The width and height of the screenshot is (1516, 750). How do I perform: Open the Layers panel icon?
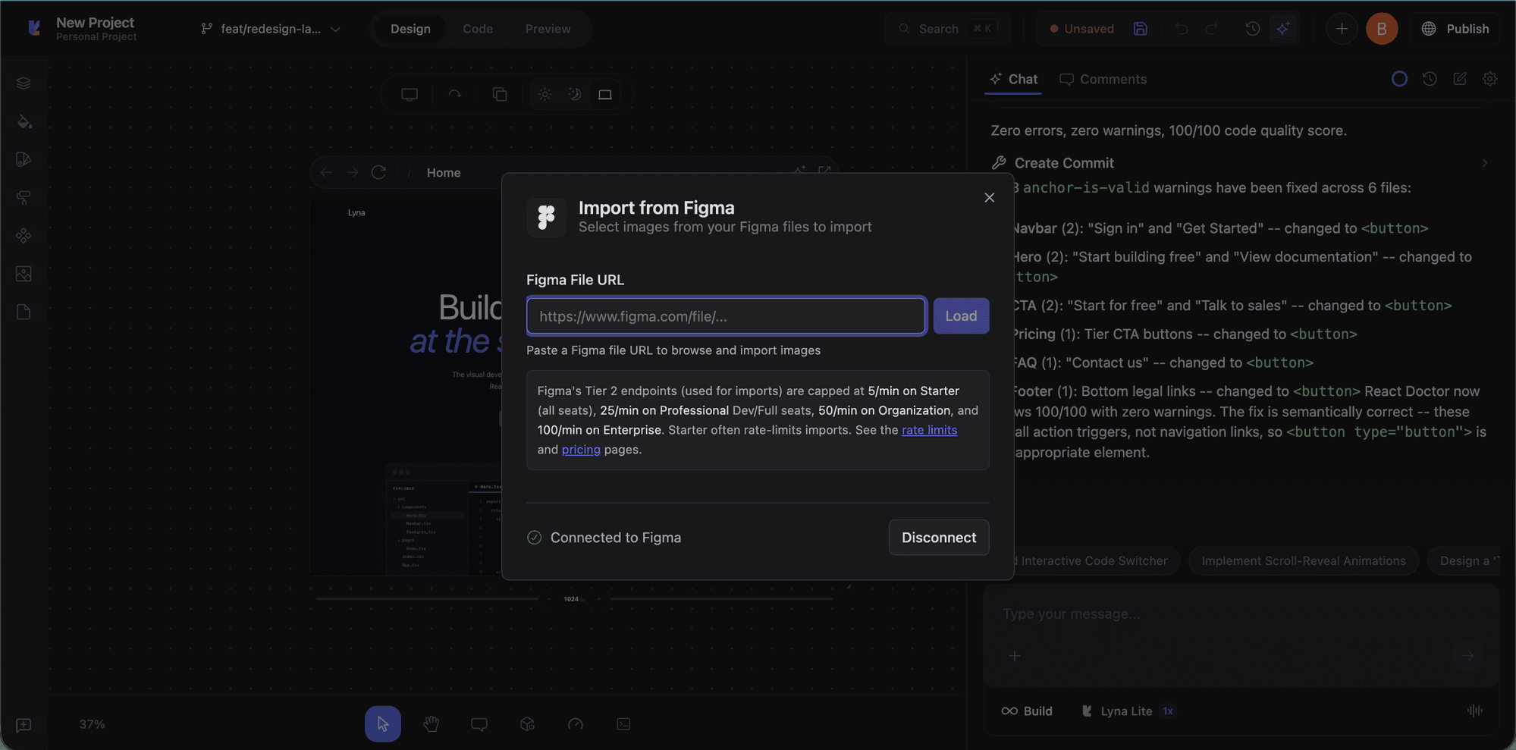pos(24,83)
